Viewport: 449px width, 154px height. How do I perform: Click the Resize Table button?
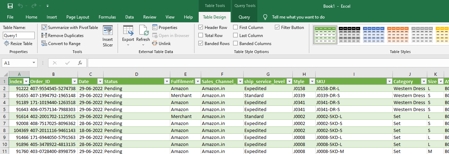pyautogui.click(x=18, y=43)
